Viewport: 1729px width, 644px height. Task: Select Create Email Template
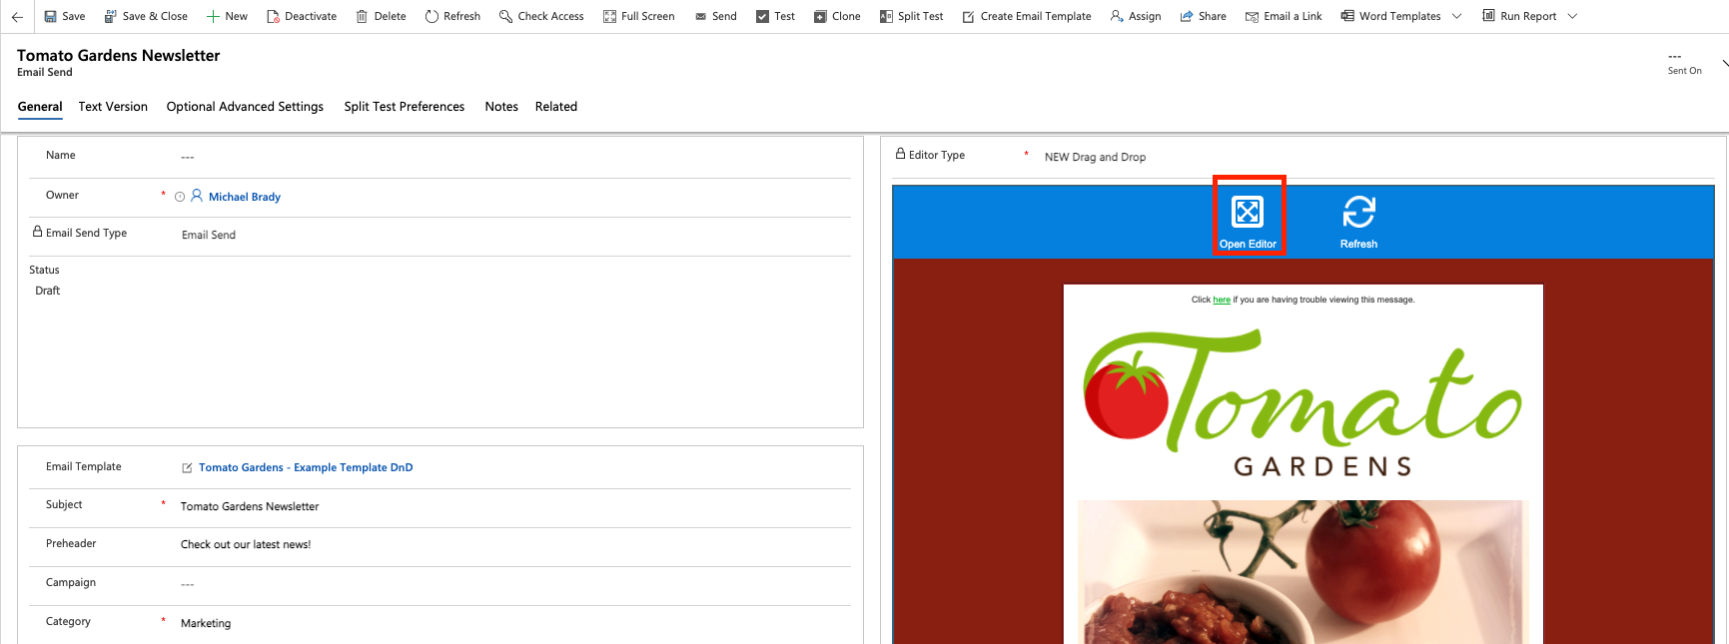pyautogui.click(x=1027, y=16)
